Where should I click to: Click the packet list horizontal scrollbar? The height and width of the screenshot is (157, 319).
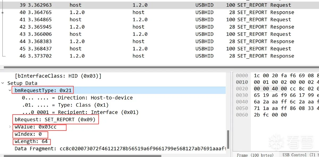click(x=159, y=67)
